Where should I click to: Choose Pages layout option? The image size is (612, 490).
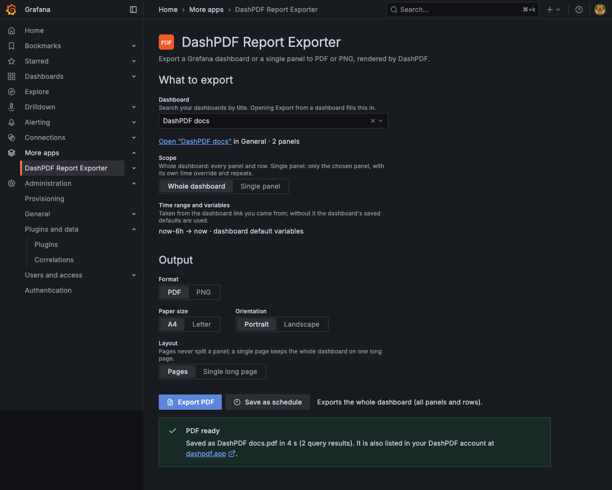178,372
